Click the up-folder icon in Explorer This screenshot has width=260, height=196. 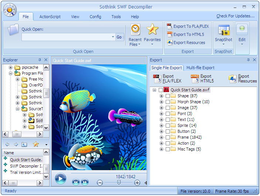pos(24,145)
